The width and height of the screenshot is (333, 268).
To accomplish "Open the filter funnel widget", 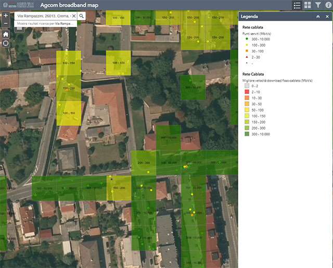I will coord(318,5).
